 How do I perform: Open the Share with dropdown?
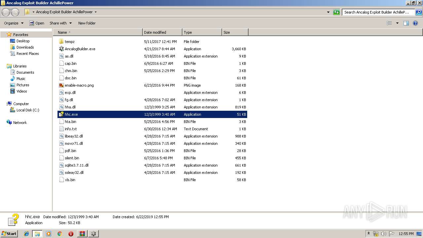[60, 23]
